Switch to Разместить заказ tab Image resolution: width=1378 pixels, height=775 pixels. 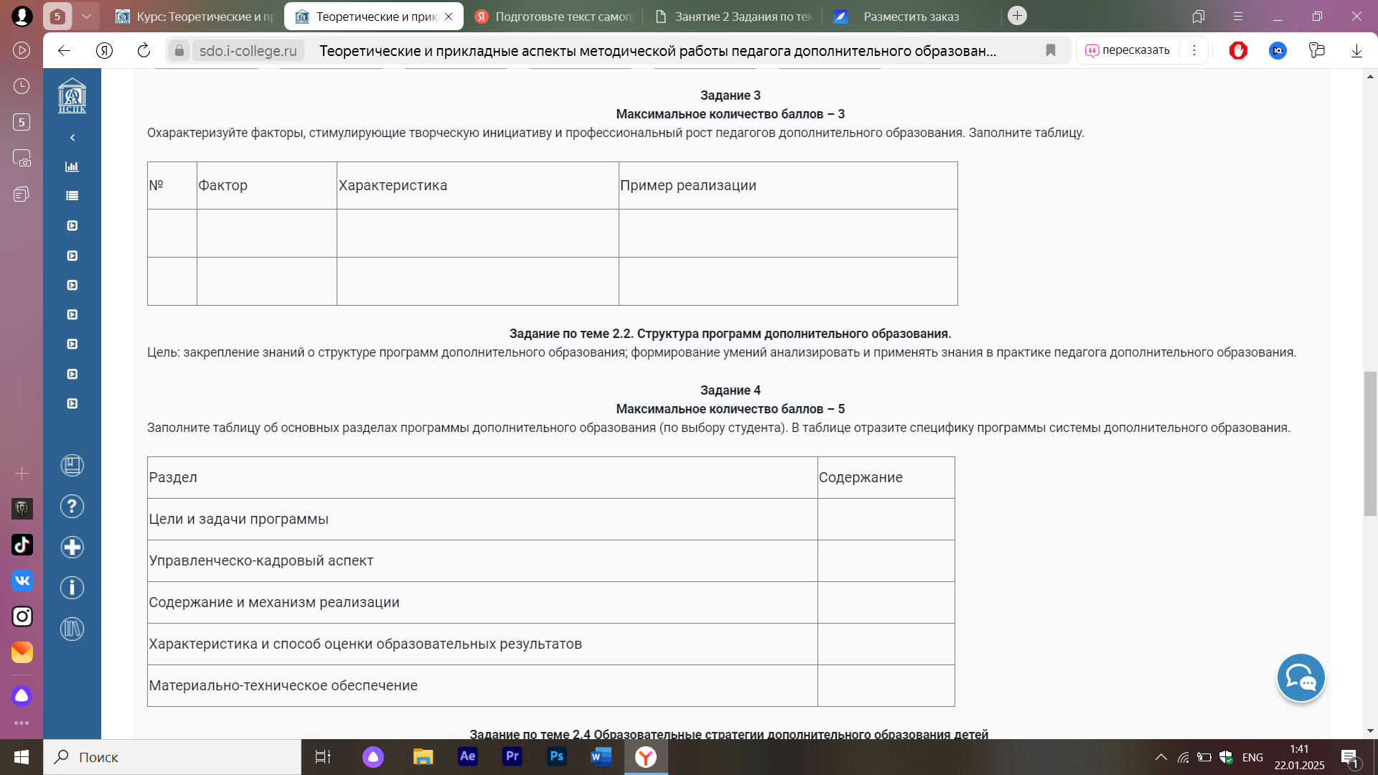coord(910,17)
